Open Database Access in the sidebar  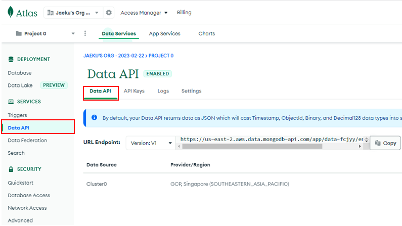pyautogui.click(x=29, y=195)
